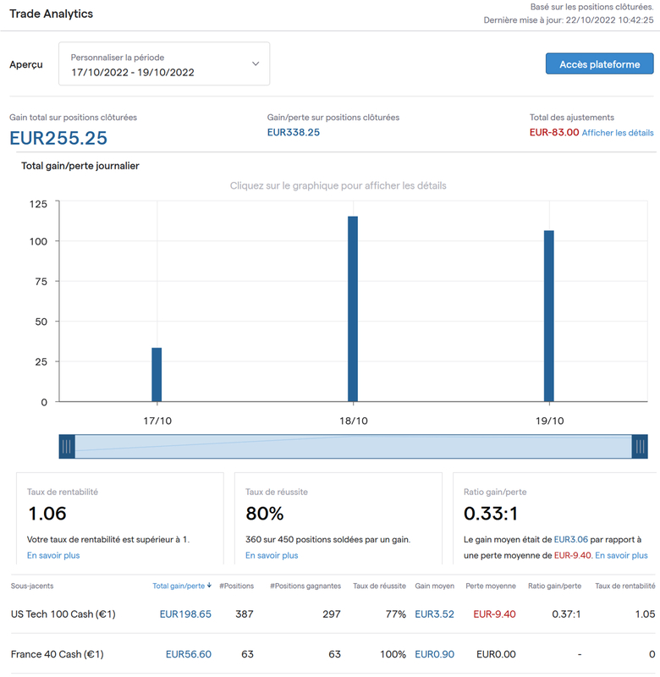Sort by #Positions column header
This screenshot has height=677, width=660.
pyautogui.click(x=237, y=586)
